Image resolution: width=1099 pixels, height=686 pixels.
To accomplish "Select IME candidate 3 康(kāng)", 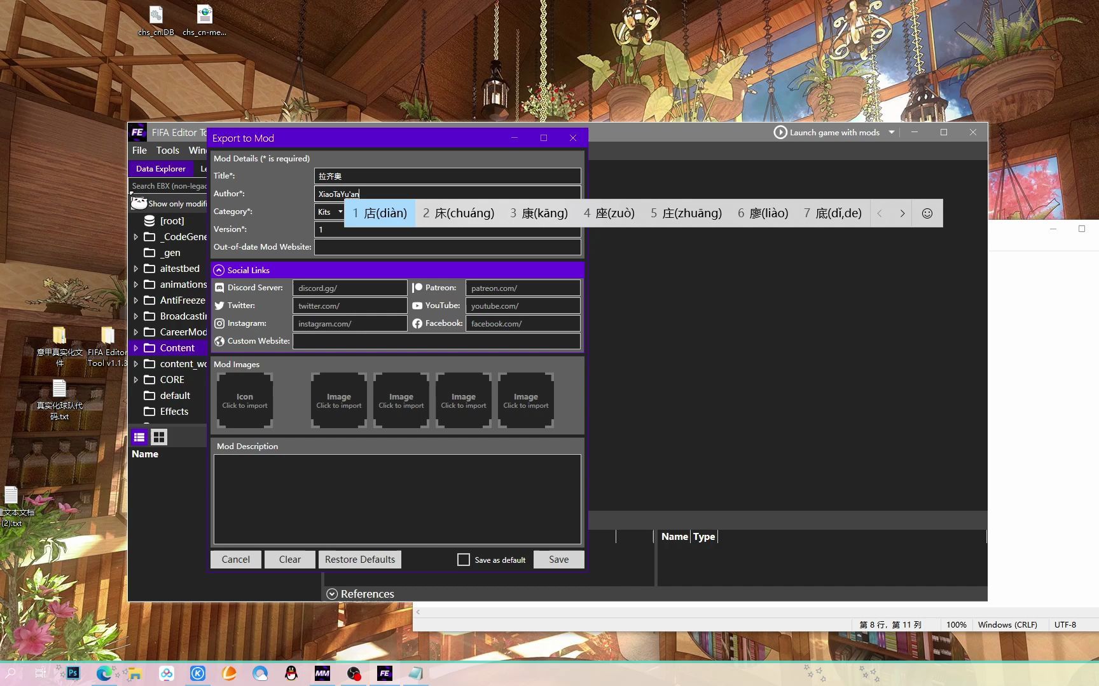I will coord(539,213).
